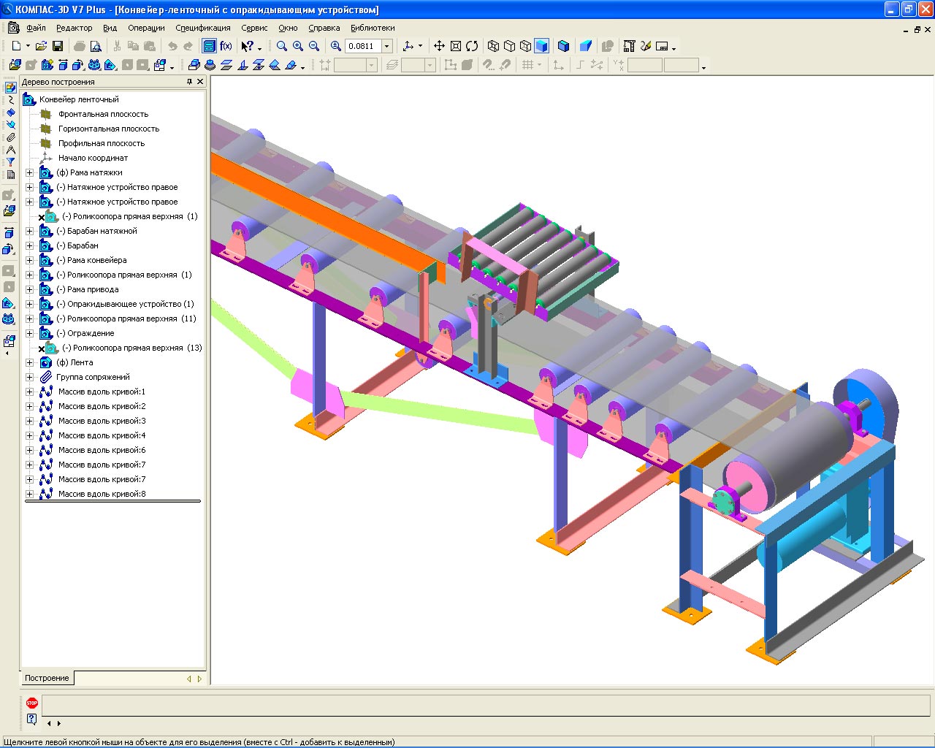This screenshot has width=935, height=748.
Task: Open the zoom scale 0.0811 dropdown
Action: click(387, 46)
